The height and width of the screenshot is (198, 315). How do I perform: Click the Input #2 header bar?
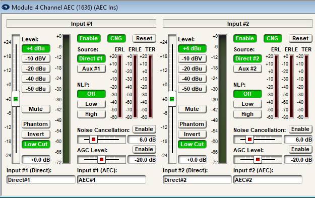click(x=238, y=24)
